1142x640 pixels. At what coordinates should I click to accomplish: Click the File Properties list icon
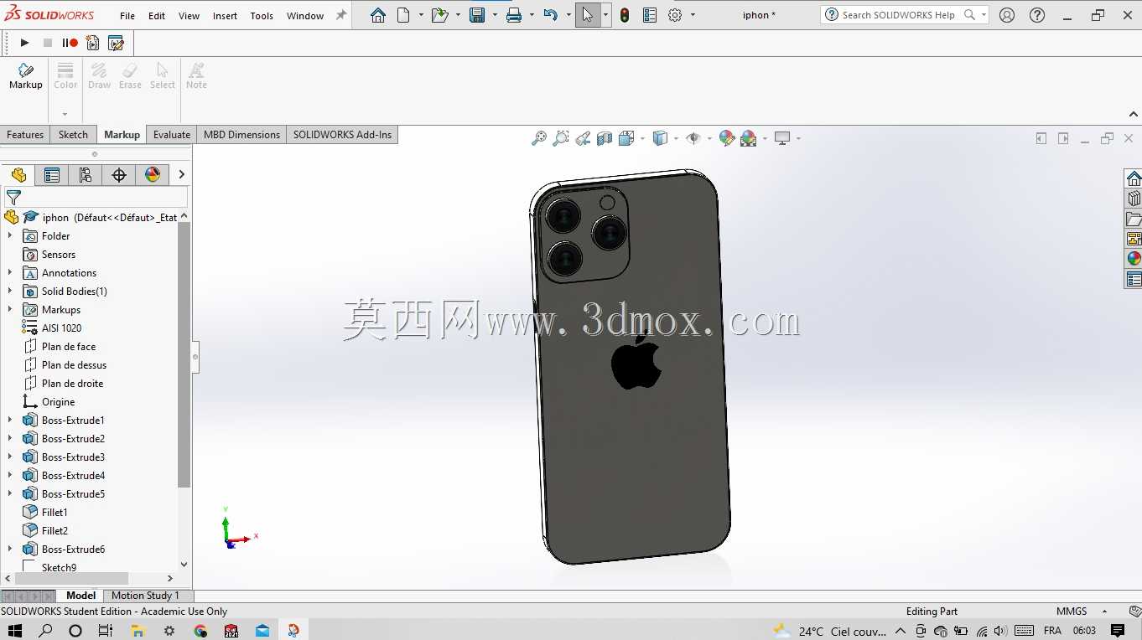pyautogui.click(x=650, y=15)
